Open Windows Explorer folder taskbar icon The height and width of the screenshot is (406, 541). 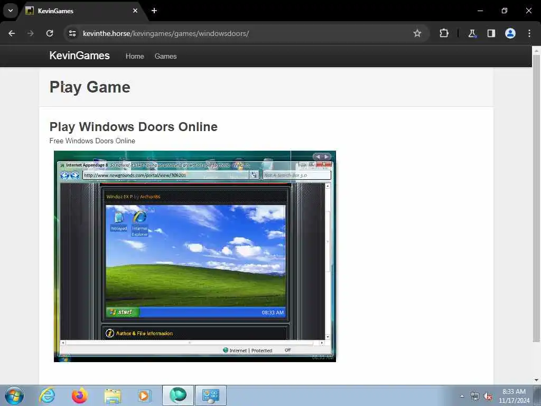(113, 395)
